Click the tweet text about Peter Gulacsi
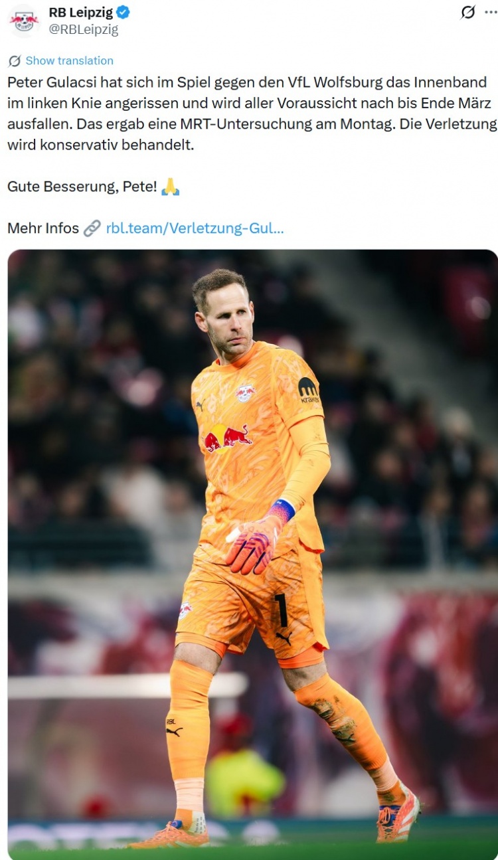This screenshot has height=860, width=498. click(x=252, y=114)
